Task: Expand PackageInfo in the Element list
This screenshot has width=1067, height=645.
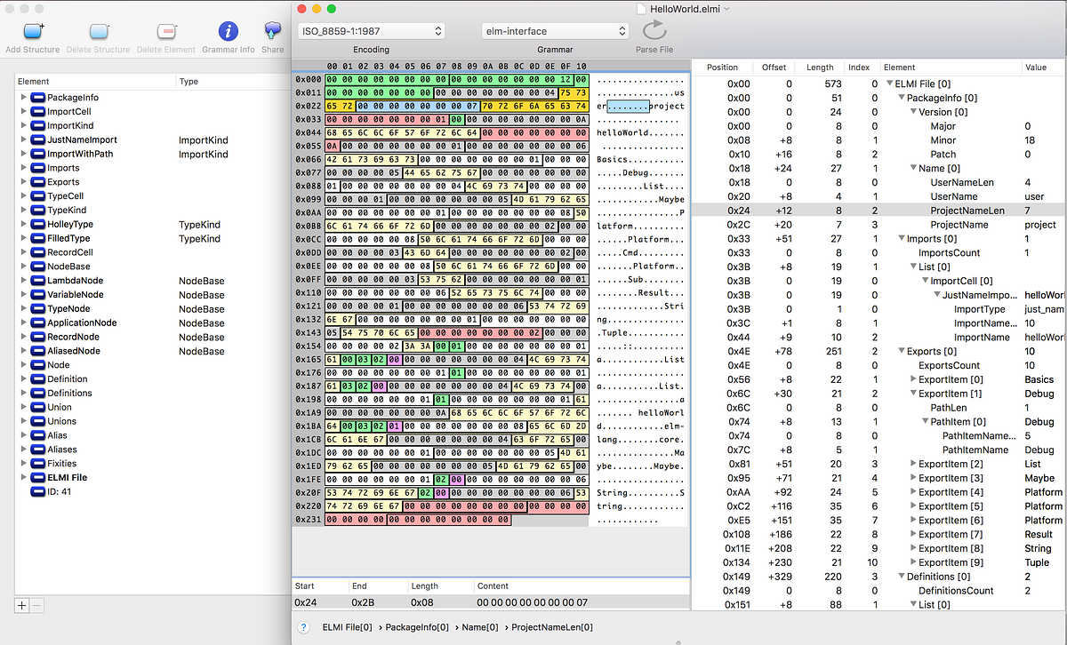Action: click(x=21, y=98)
